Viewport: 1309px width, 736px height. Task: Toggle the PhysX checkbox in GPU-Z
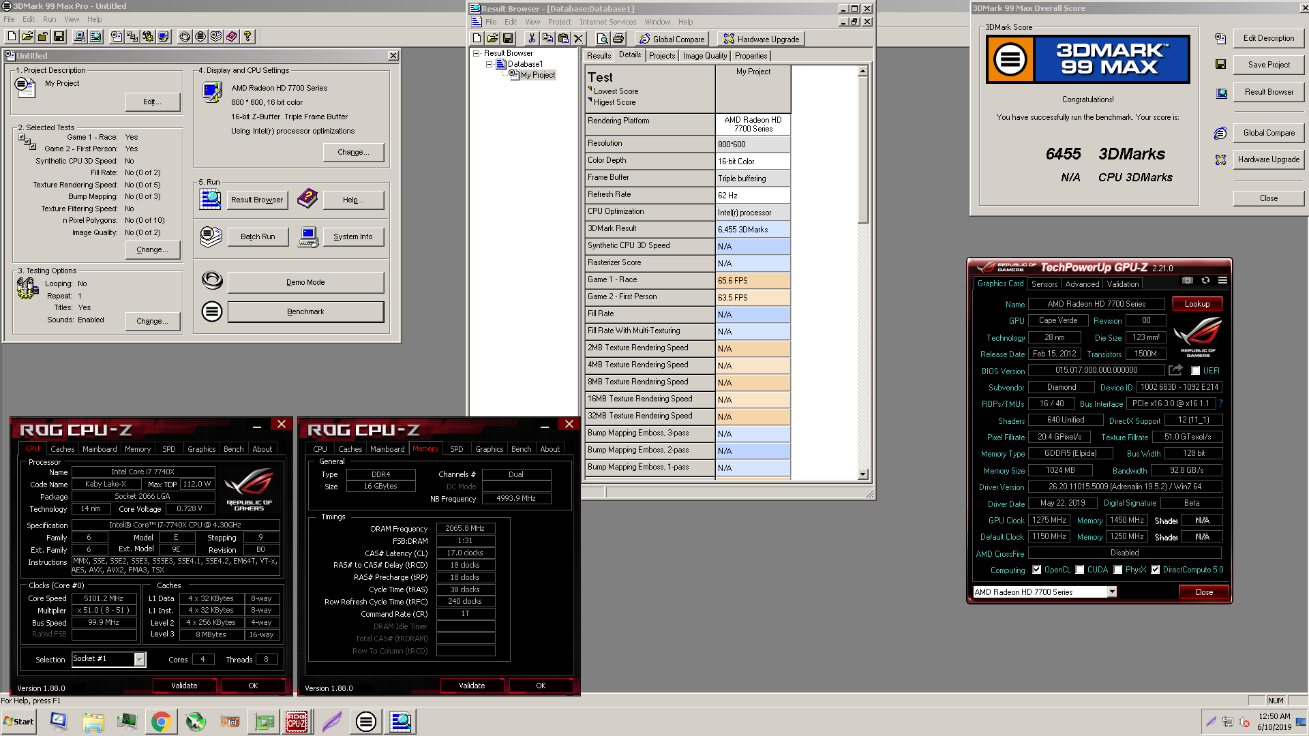(x=1117, y=570)
